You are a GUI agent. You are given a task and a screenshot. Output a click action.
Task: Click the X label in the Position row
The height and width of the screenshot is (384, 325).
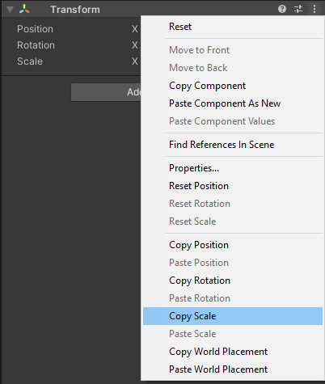[135, 29]
